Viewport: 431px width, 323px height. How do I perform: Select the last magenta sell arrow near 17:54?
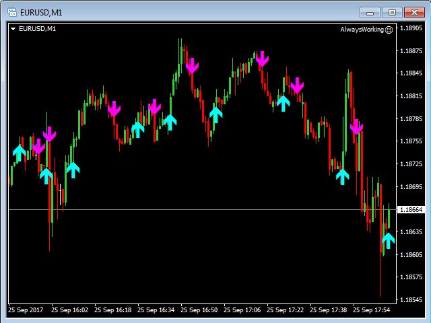[x=356, y=127]
